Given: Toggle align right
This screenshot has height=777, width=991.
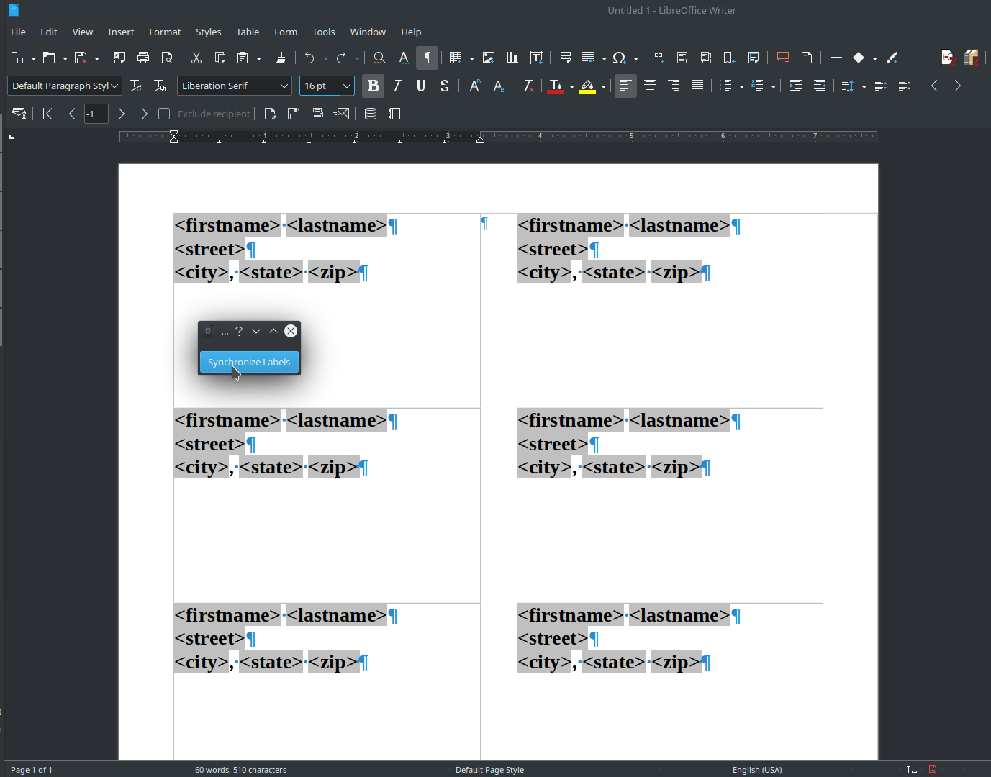Looking at the screenshot, I should pyautogui.click(x=674, y=86).
